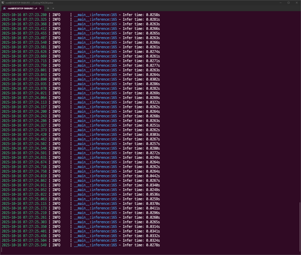Click the first timestamp 07:27:23.280
The height and width of the screenshot is (255, 301).
35,15
